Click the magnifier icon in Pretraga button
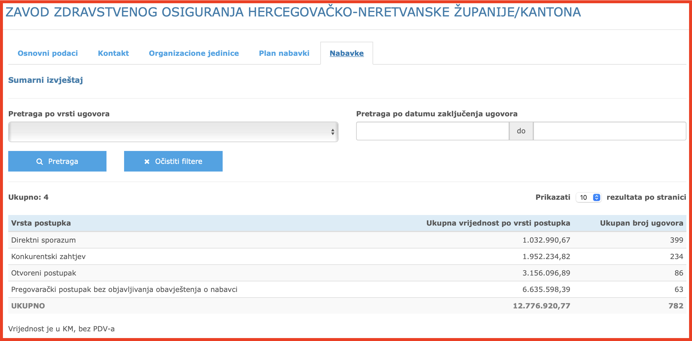Viewport: 692px width, 341px height. [40, 162]
